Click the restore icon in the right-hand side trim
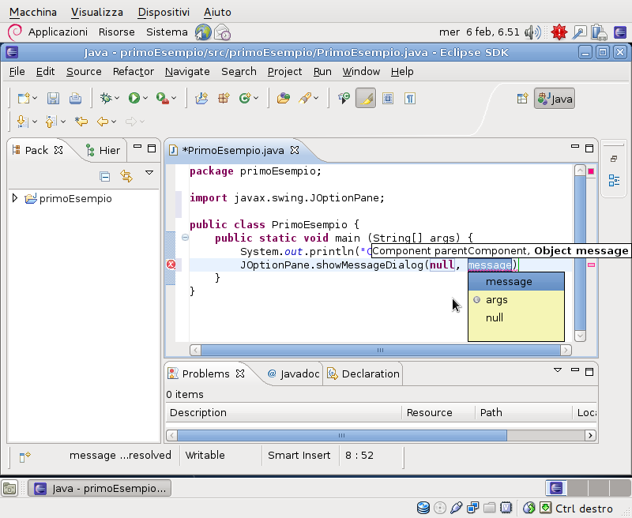Viewport: 632px width, 518px height. point(614,159)
